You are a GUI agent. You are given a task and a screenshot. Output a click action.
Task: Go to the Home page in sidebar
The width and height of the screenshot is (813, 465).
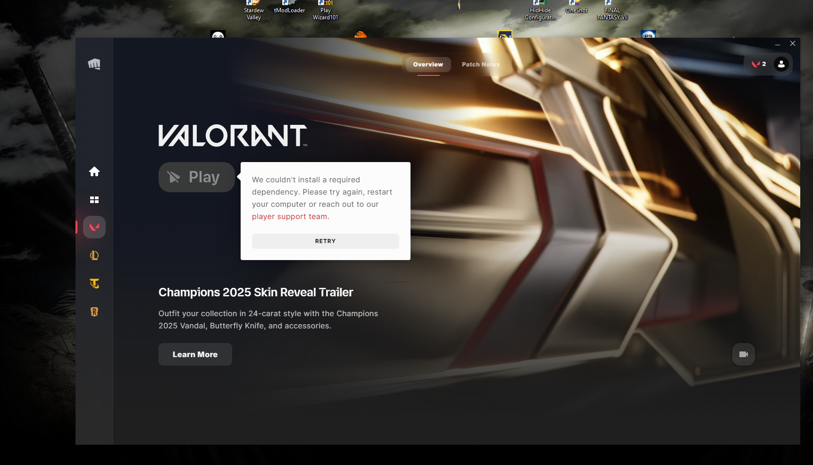[x=94, y=171]
